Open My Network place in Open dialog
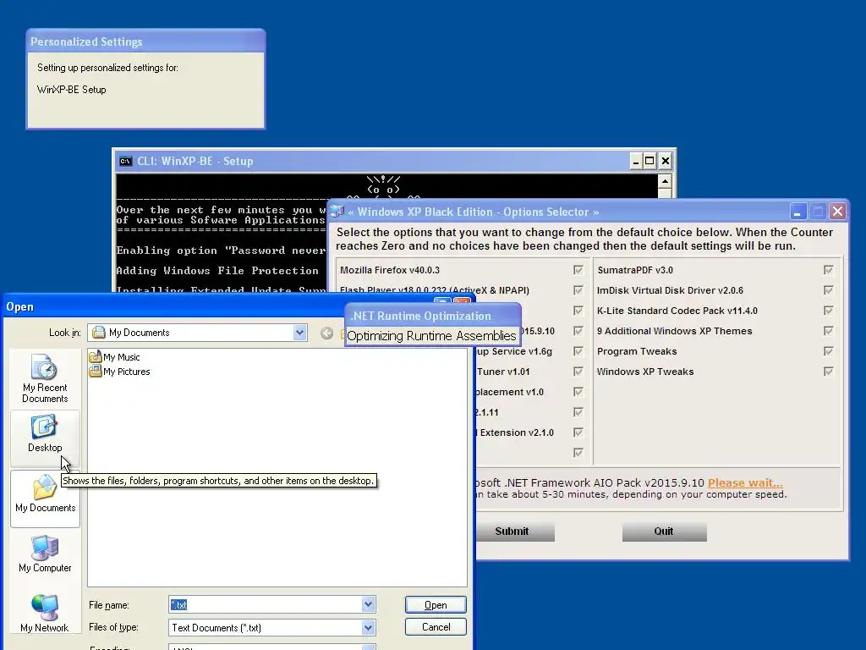The height and width of the screenshot is (650, 866). [45, 614]
